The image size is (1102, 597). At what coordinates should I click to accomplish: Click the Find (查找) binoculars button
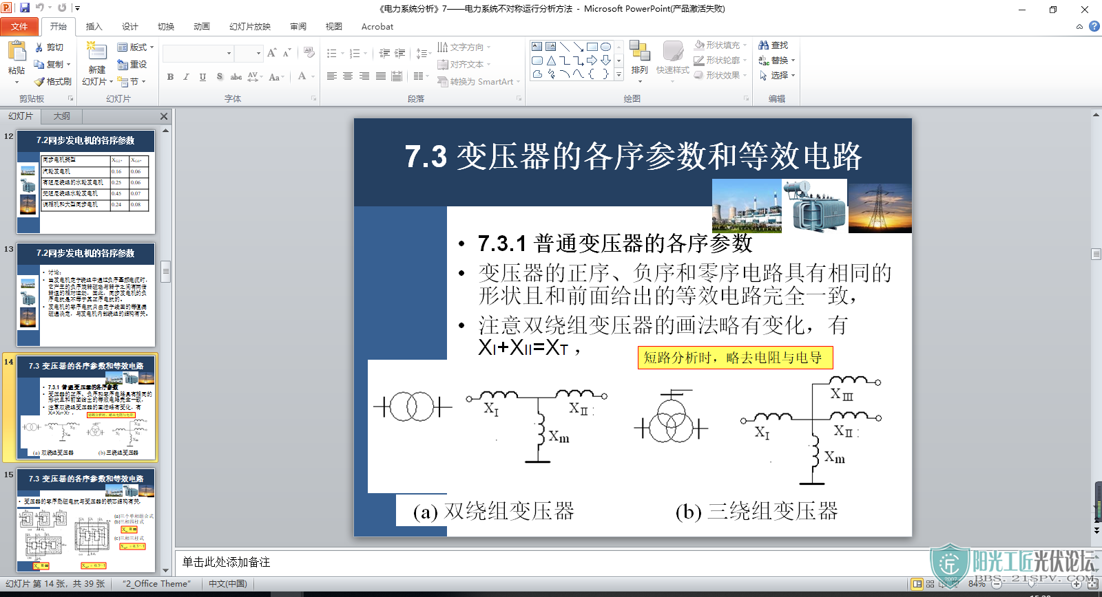[x=773, y=45]
